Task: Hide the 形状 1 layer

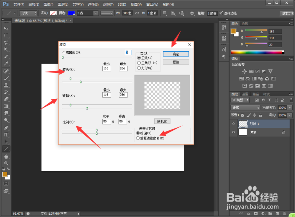Action: pyautogui.click(x=233, y=124)
